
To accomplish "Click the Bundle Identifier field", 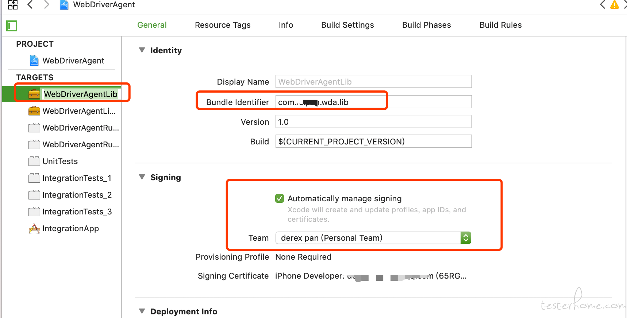I will [373, 102].
